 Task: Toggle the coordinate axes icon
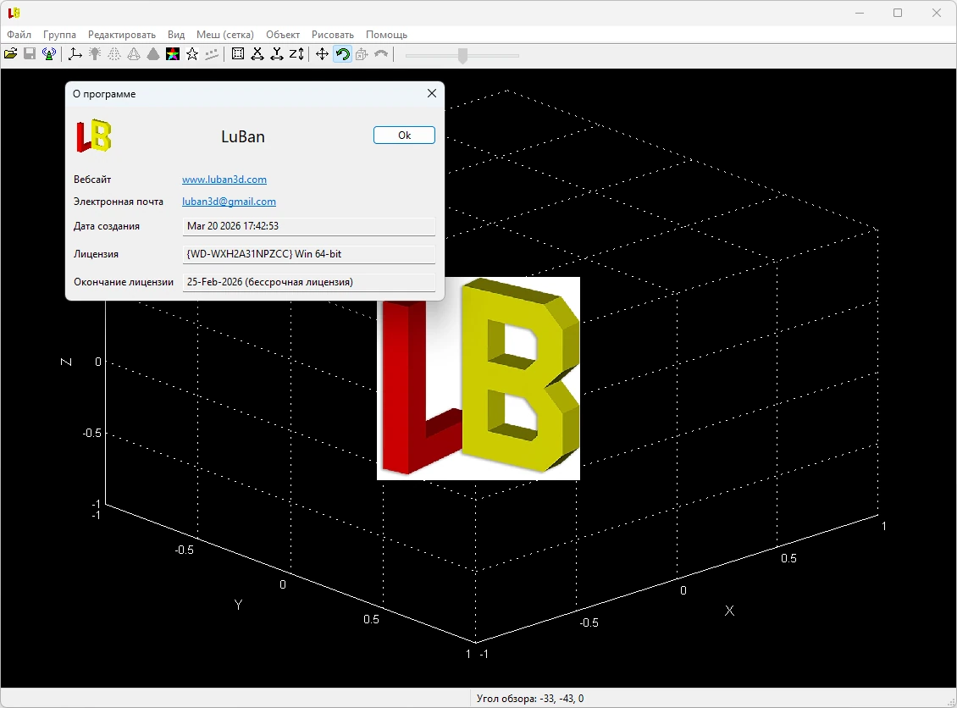tap(75, 54)
